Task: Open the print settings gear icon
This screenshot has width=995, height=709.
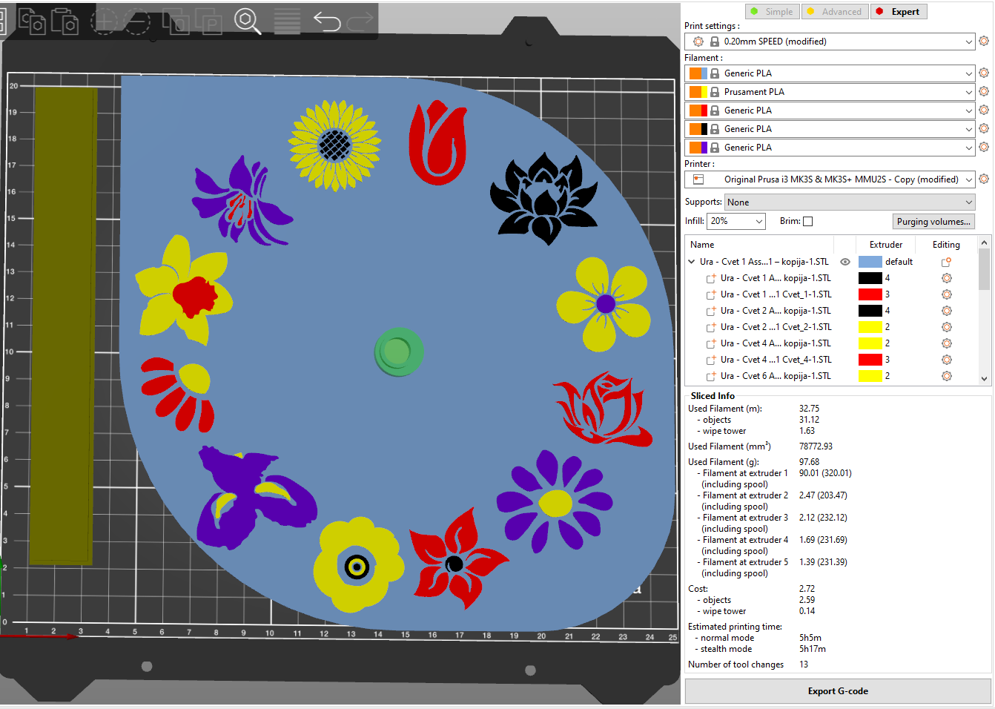Action: pos(984,42)
